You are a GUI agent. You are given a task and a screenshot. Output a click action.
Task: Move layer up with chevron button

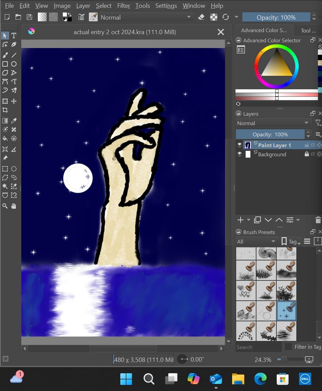(x=279, y=220)
